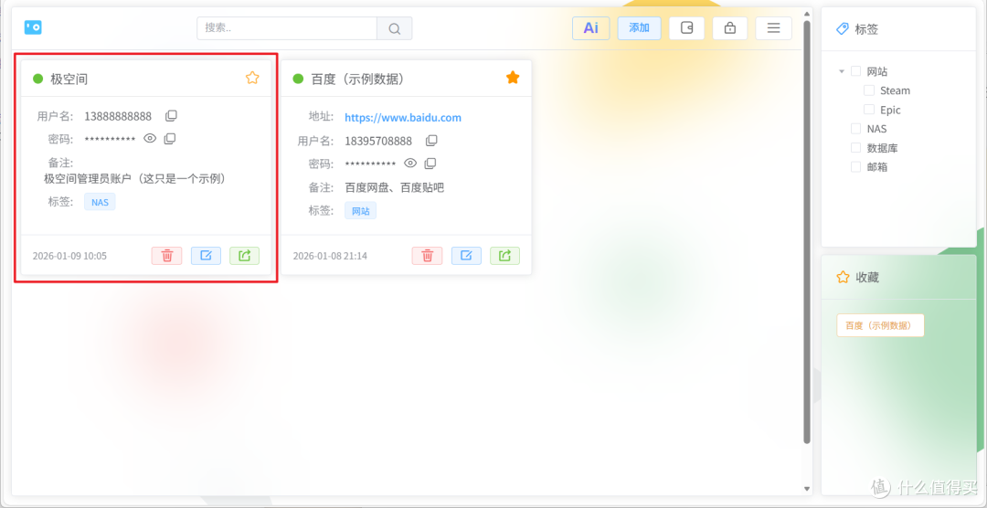This screenshot has height=508, width=987.
Task: Open the hamburger menu
Action: (x=774, y=28)
